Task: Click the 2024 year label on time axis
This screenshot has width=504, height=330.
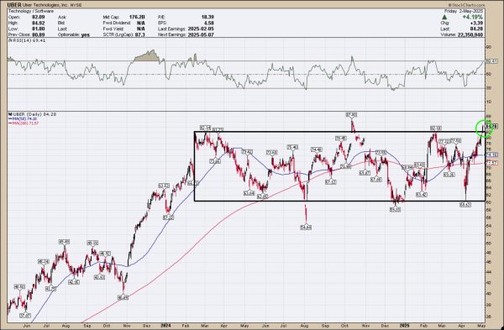Action: coord(165,326)
